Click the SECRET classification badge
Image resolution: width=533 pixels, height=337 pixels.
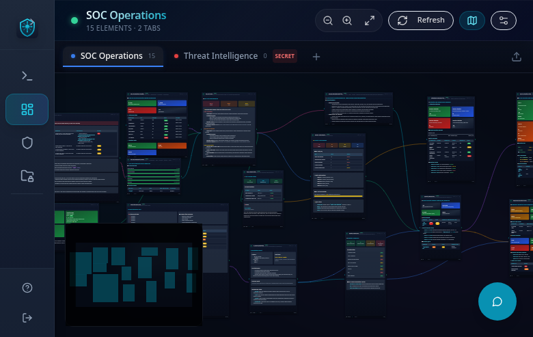pos(284,56)
